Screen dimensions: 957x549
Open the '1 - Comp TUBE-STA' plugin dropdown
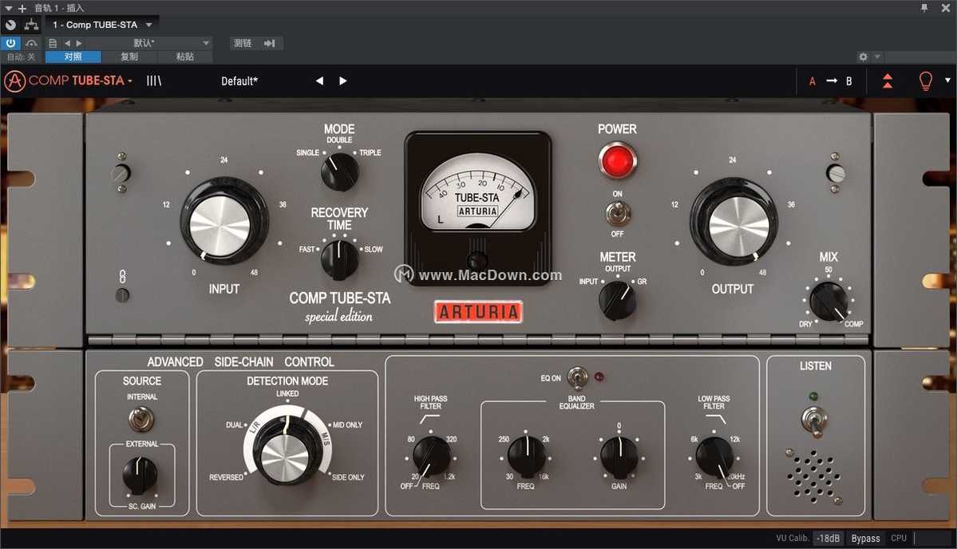click(x=102, y=25)
